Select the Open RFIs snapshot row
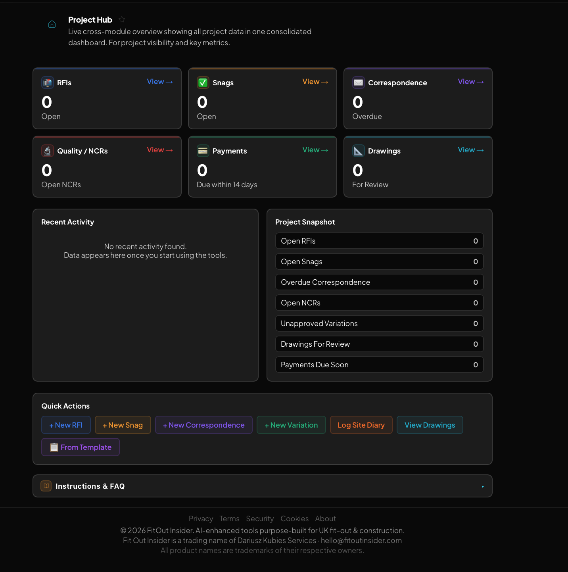Image resolution: width=568 pixels, height=572 pixels. [380, 241]
